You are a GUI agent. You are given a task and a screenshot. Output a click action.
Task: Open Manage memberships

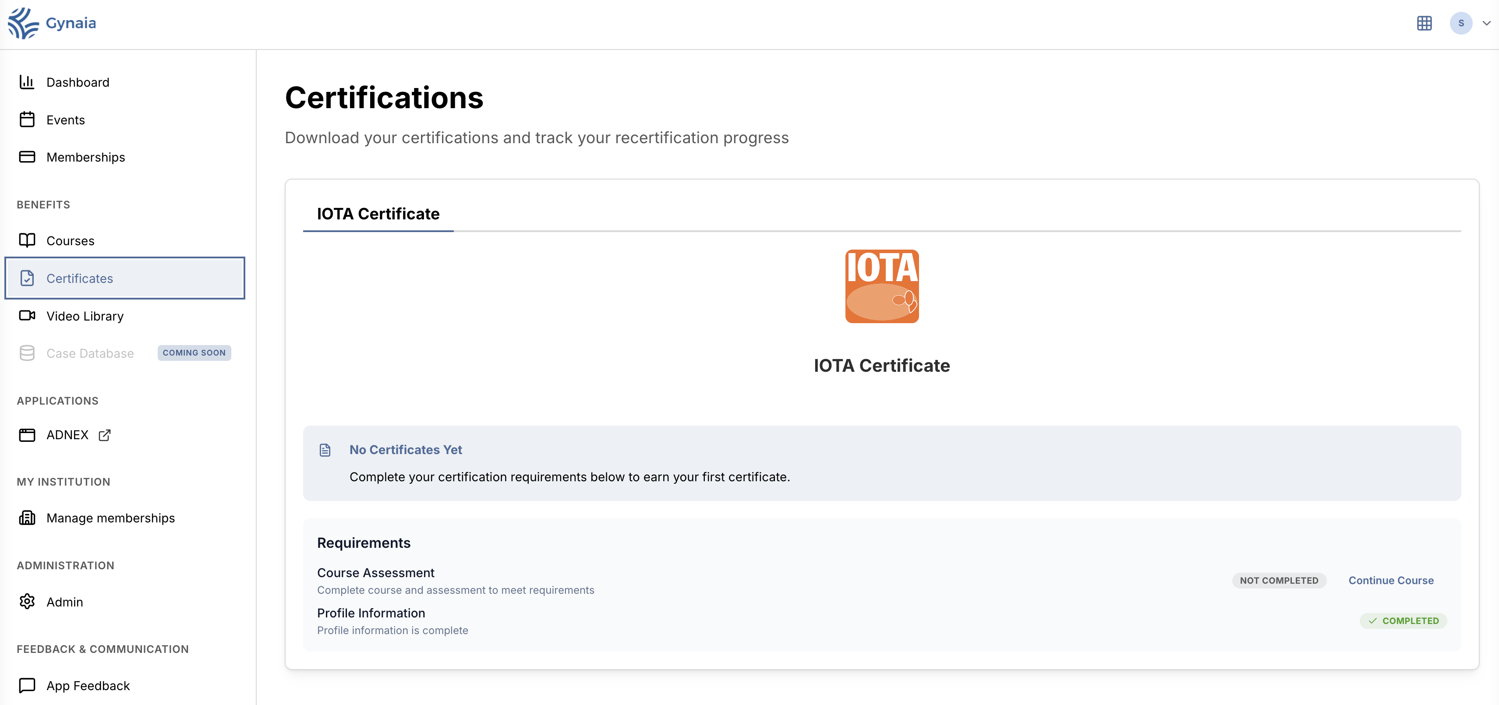click(110, 518)
